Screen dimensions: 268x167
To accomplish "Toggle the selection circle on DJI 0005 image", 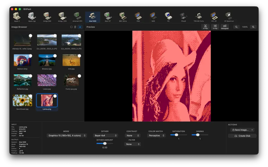I will (x=79, y=36).
